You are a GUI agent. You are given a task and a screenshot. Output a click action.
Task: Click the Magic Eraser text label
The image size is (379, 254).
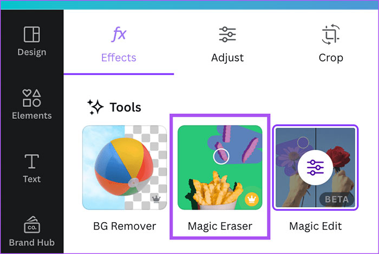pos(220,226)
